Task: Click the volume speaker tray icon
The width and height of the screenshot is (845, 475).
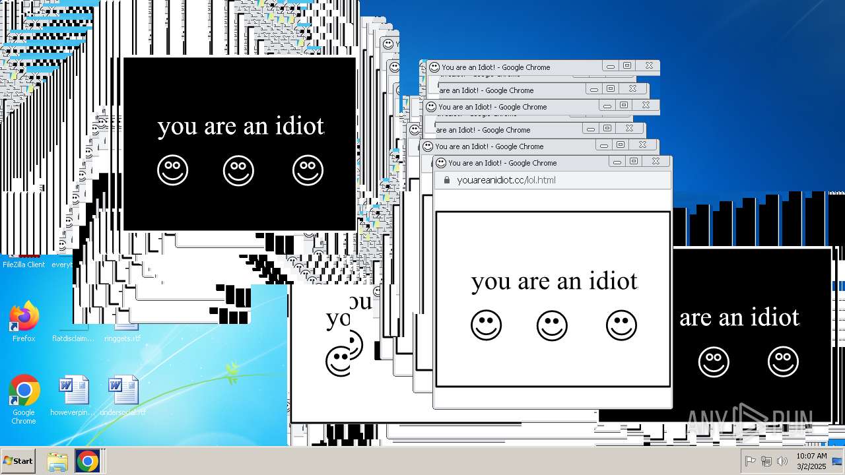Action: pyautogui.click(x=782, y=461)
